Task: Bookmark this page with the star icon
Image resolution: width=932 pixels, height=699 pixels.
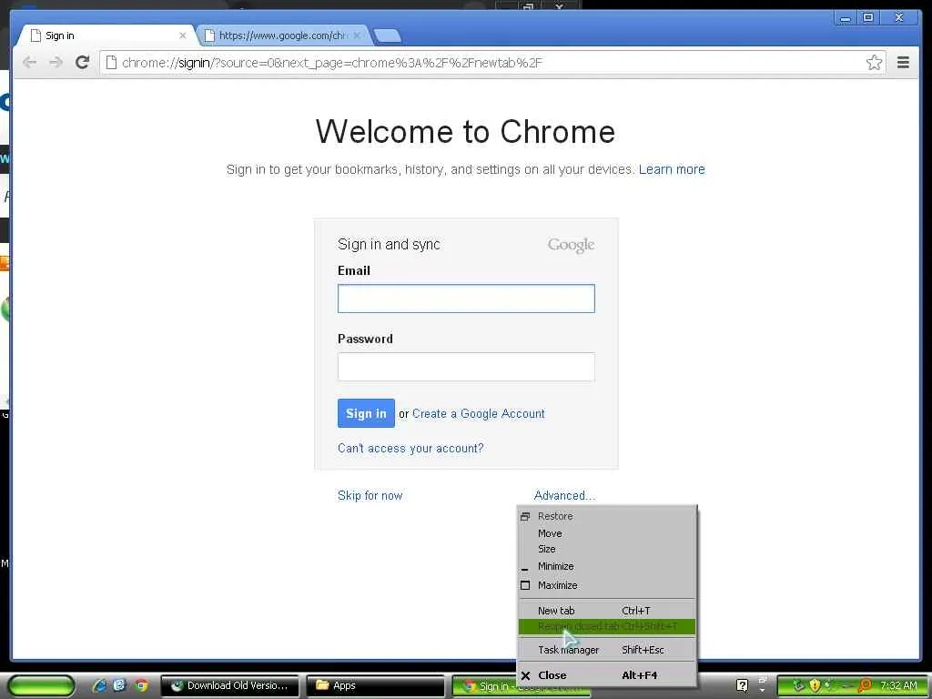Action: click(x=874, y=63)
